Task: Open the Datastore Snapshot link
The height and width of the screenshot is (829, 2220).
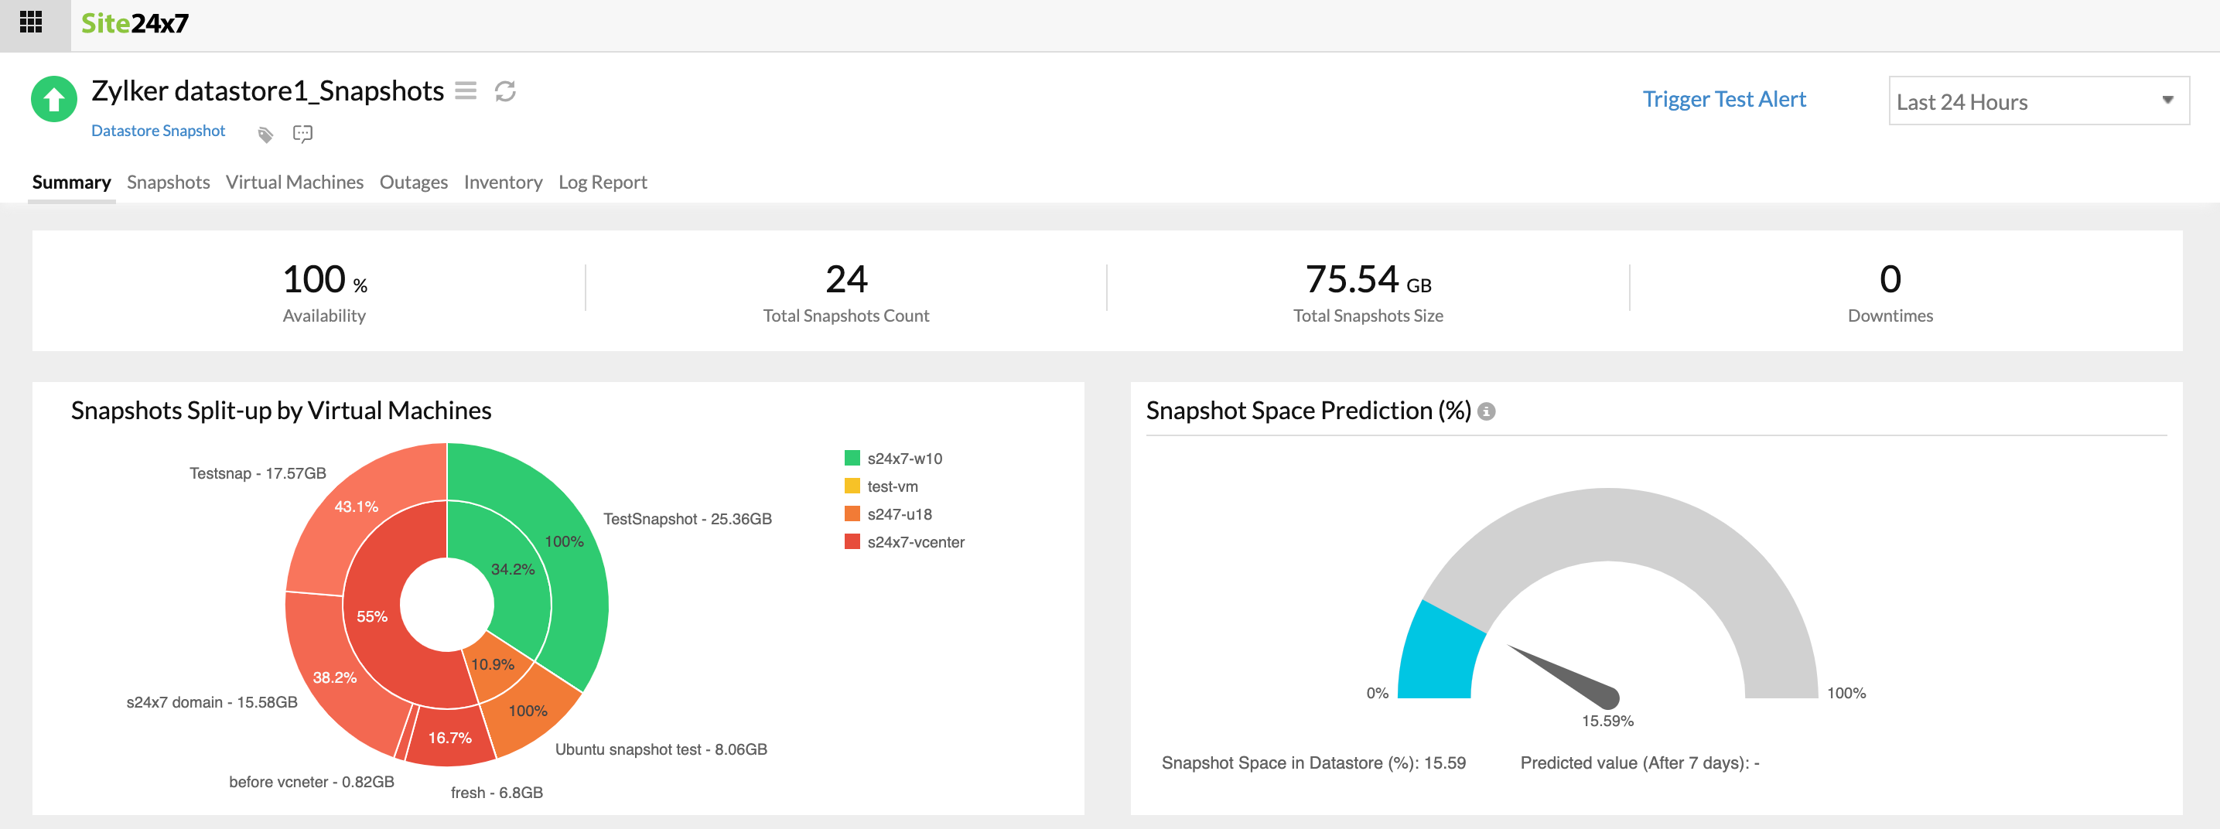Action: click(159, 130)
